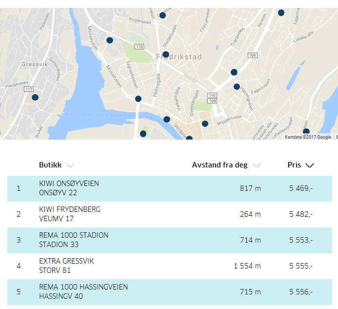
Task: Click price 5 469,- cell
Action: coord(301,188)
